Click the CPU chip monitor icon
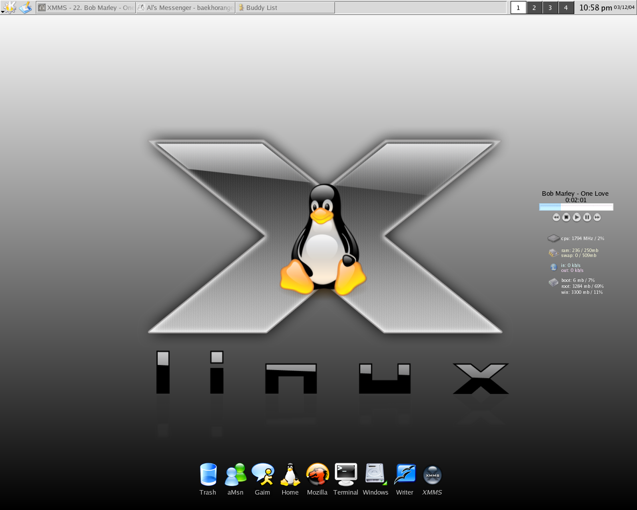 click(553, 239)
